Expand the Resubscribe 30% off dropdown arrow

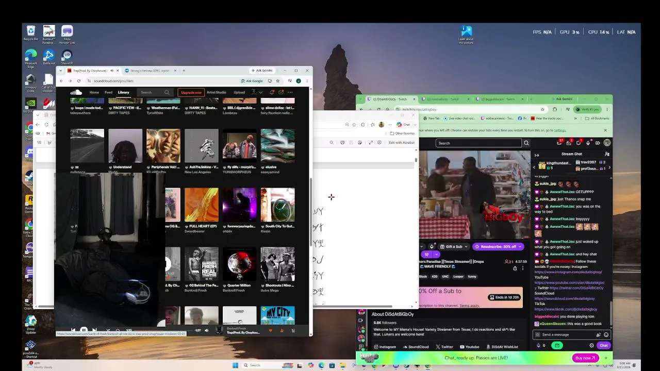520,247
